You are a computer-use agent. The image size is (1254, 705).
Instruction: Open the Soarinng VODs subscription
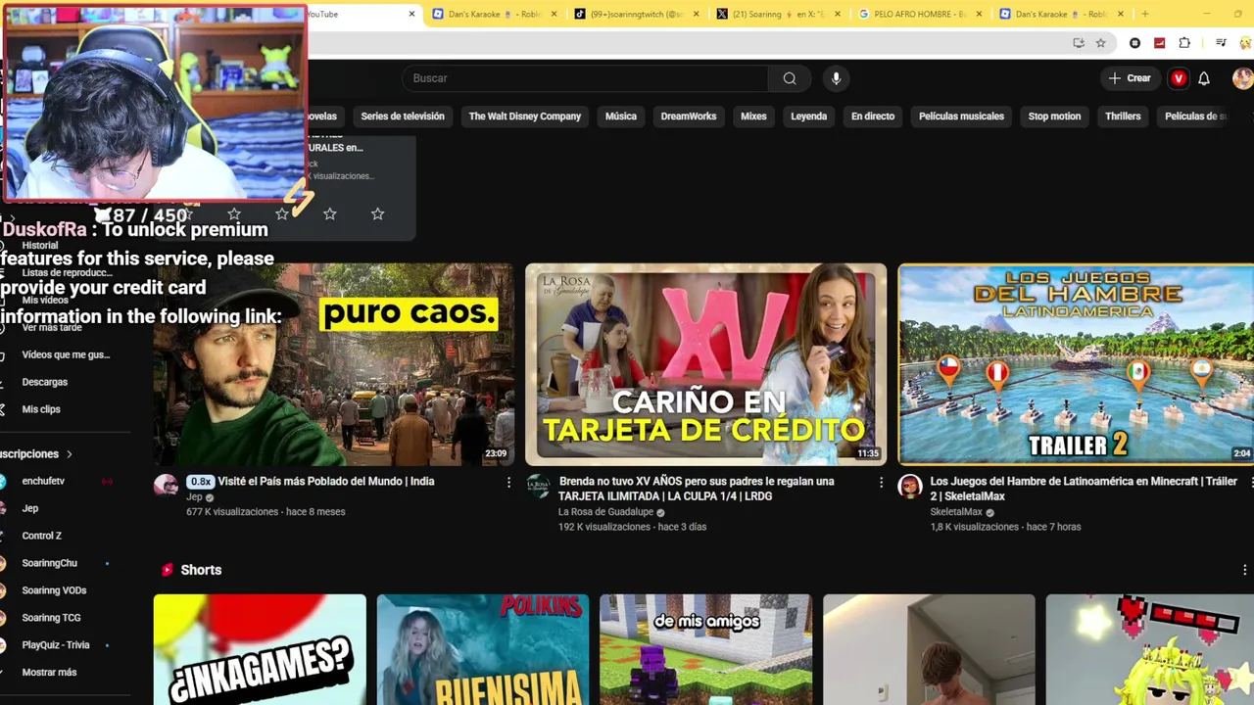click(54, 590)
